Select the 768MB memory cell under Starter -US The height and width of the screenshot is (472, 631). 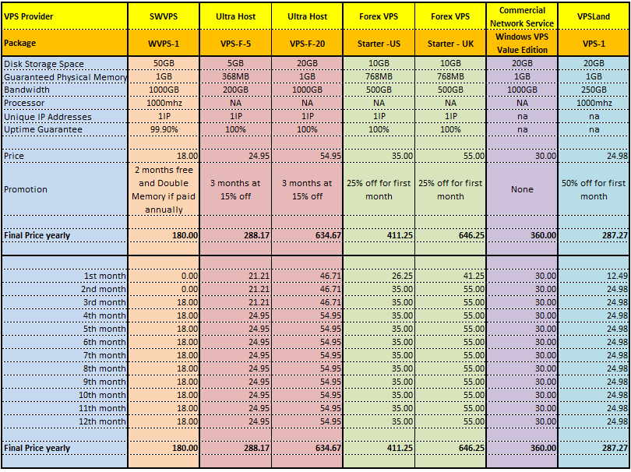point(379,76)
